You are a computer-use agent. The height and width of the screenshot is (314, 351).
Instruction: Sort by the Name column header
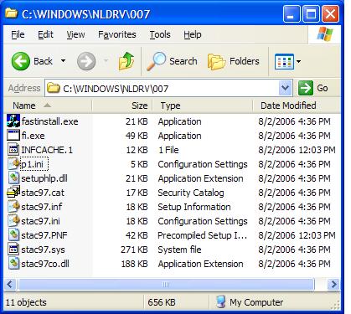tap(48, 106)
